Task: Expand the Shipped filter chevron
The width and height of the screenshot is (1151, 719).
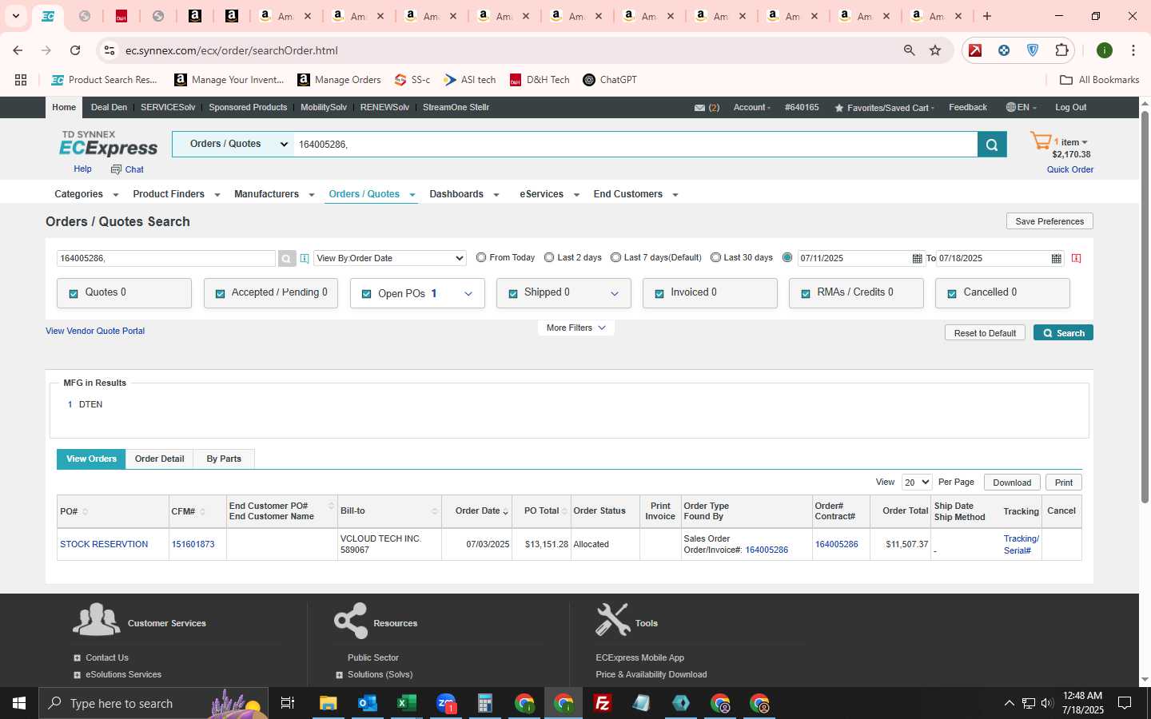Action: pos(615,294)
